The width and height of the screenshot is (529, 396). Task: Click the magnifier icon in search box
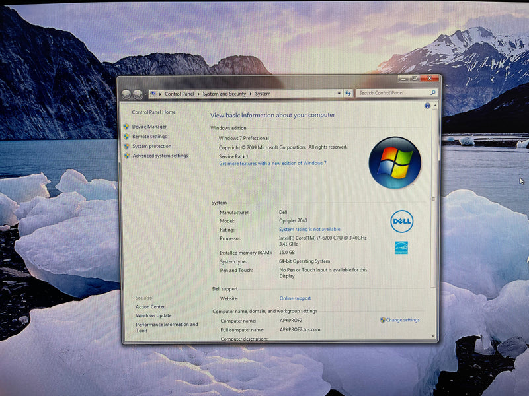(432, 93)
